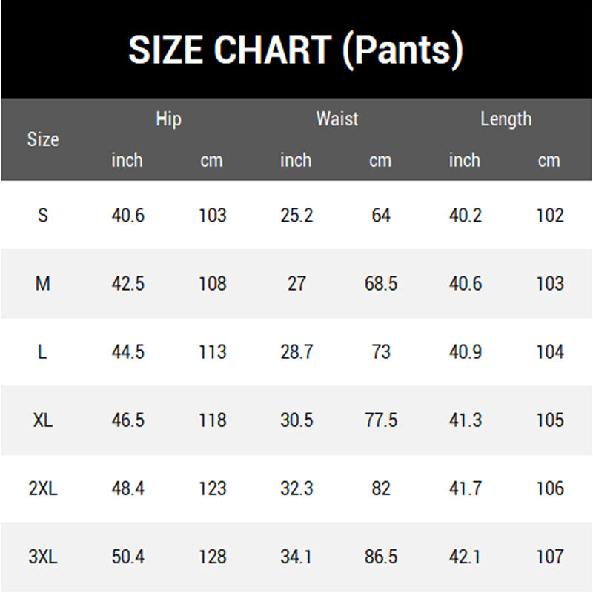Viewport: 593px width, 593px height.
Task: Click the 2XL size row label
Action: [x=43, y=488]
